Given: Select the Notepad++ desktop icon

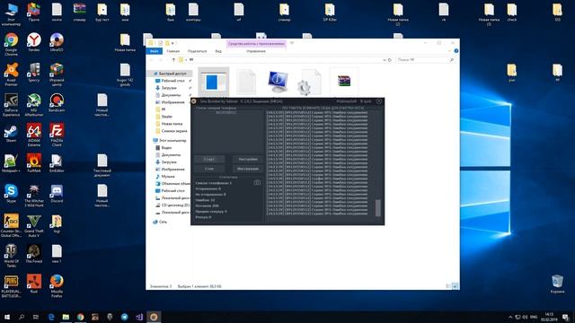Looking at the screenshot, I should point(11,163).
